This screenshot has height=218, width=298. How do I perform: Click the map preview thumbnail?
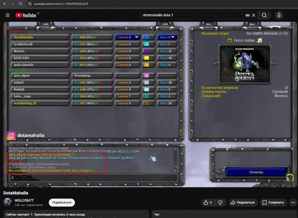[x=245, y=64]
